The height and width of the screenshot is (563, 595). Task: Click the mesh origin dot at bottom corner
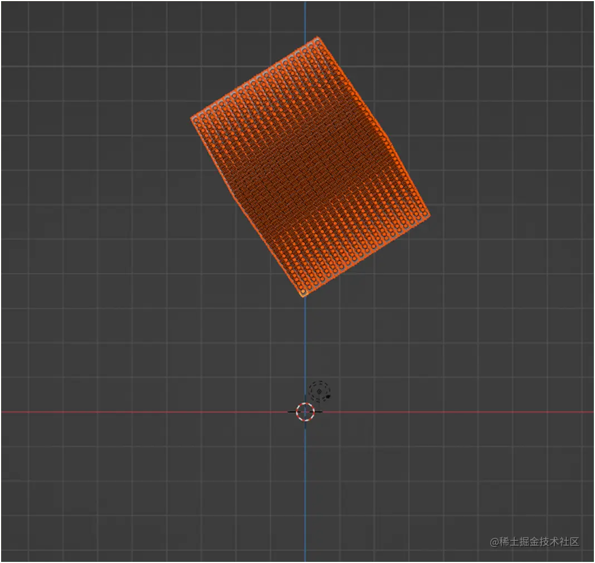tap(303, 292)
